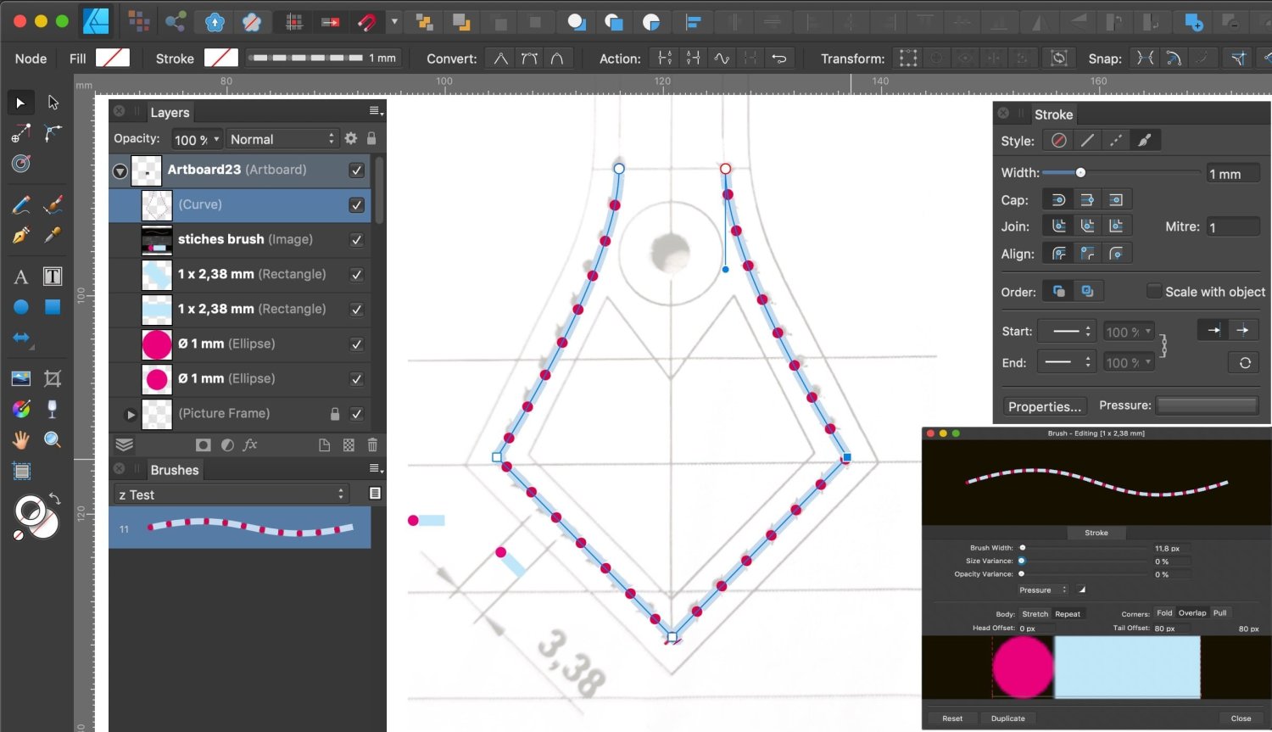Viewport: 1272px width, 732px height.
Task: Pick the Ellipse shape tool
Action: 21,307
